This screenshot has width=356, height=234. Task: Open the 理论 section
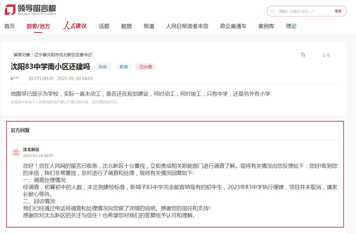point(291,26)
